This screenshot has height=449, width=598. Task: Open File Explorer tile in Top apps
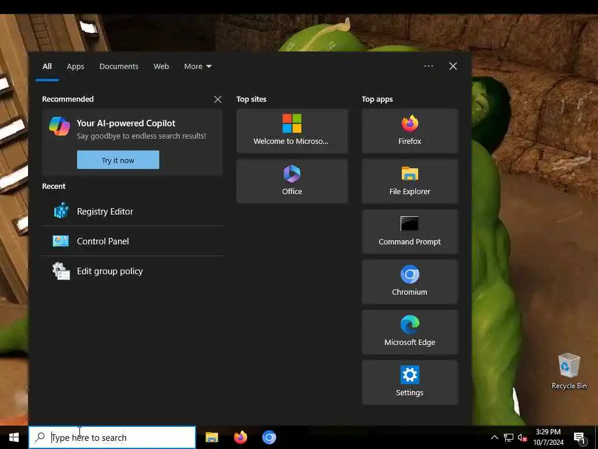[x=409, y=181]
